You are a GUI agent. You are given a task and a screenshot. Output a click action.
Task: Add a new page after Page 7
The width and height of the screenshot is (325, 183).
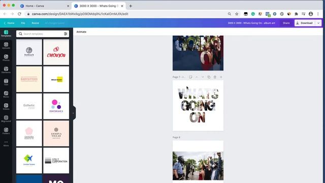pos(221,77)
